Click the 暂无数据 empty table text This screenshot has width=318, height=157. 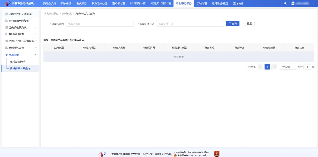point(179,57)
